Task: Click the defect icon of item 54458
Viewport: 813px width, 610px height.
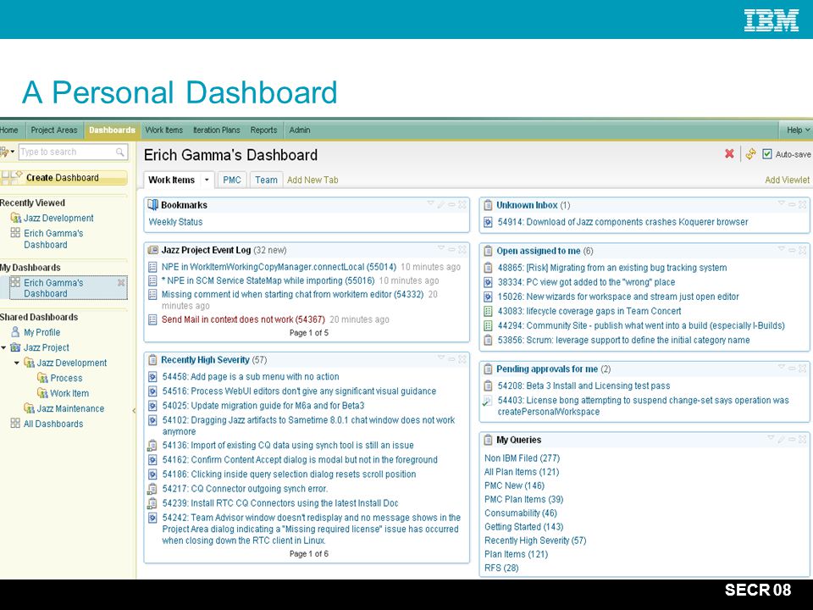Action: [152, 376]
